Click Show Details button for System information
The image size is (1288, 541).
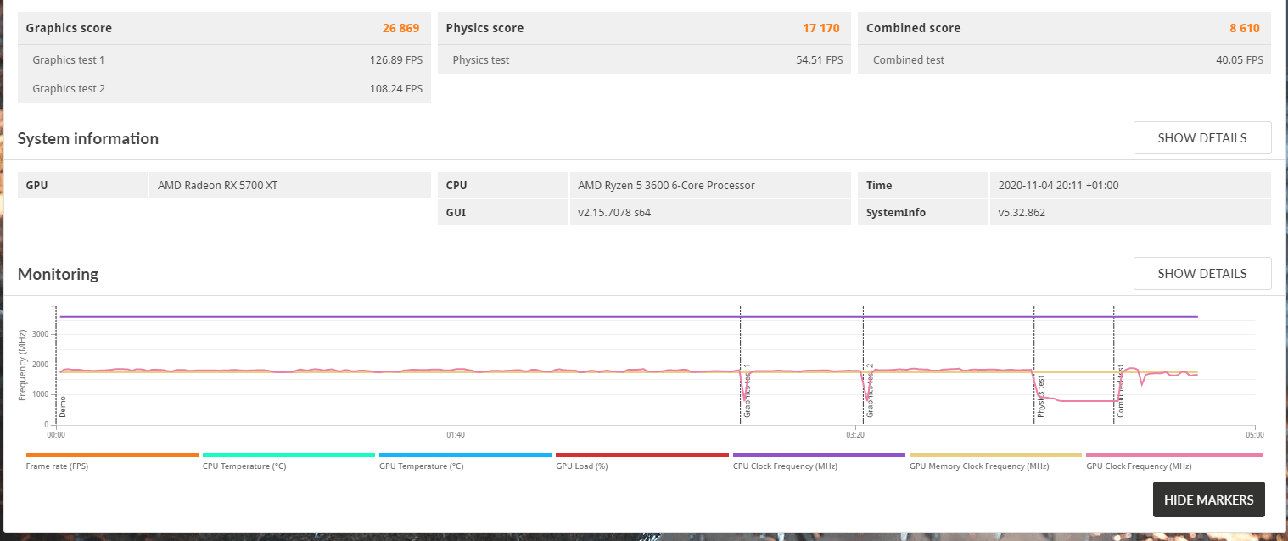1202,137
